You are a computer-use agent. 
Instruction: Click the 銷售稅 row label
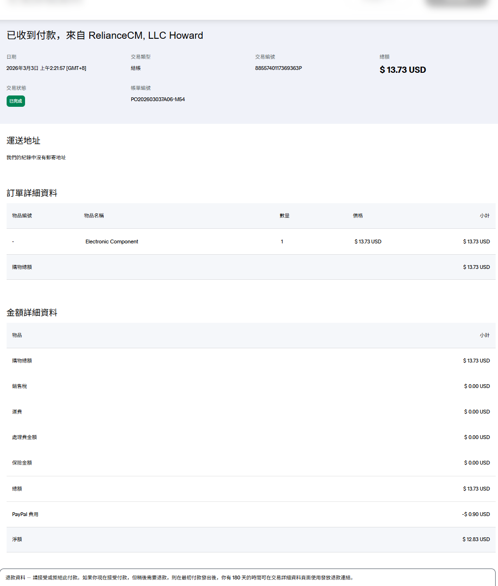[x=19, y=386]
